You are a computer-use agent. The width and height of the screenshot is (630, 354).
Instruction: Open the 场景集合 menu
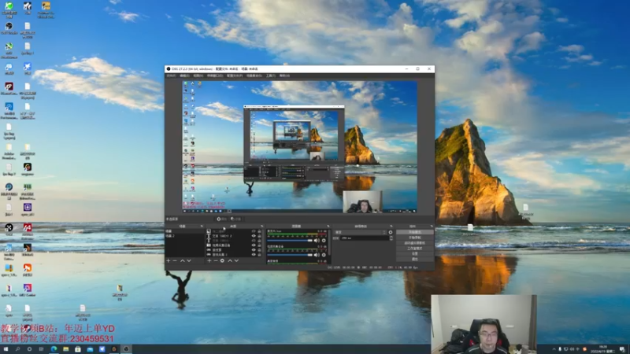click(254, 76)
